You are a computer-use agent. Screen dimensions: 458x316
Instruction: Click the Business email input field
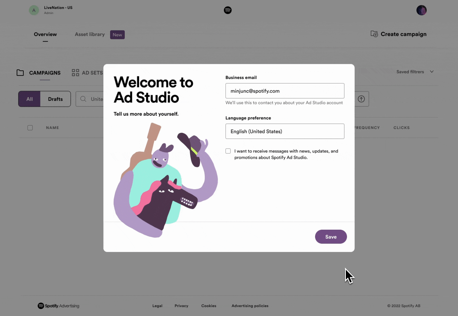pyautogui.click(x=285, y=91)
